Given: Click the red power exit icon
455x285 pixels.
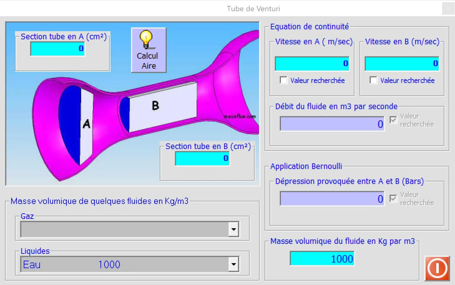Looking at the screenshot, I should point(437,268).
